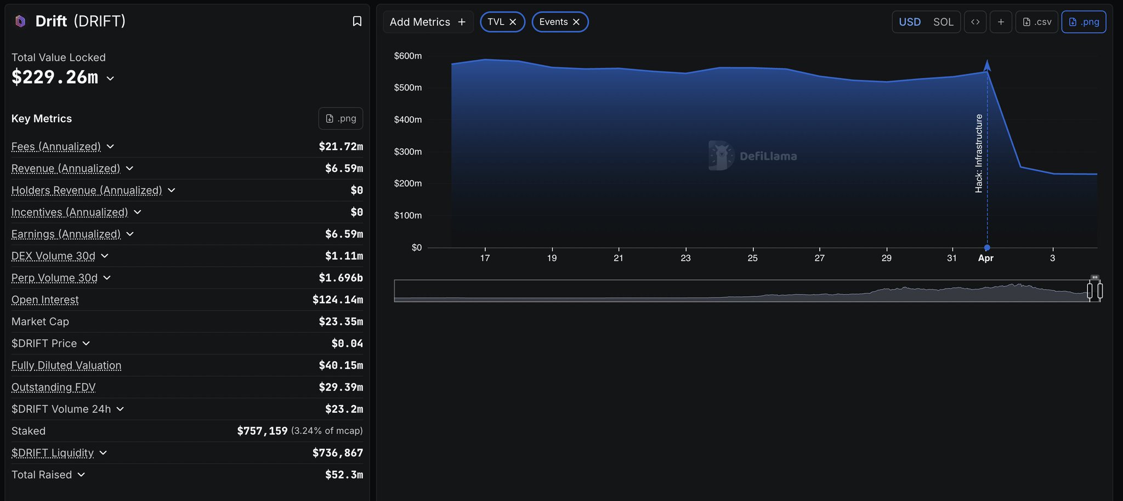
Task: Expand the Total Value Locked breakdown
Action: click(x=110, y=78)
